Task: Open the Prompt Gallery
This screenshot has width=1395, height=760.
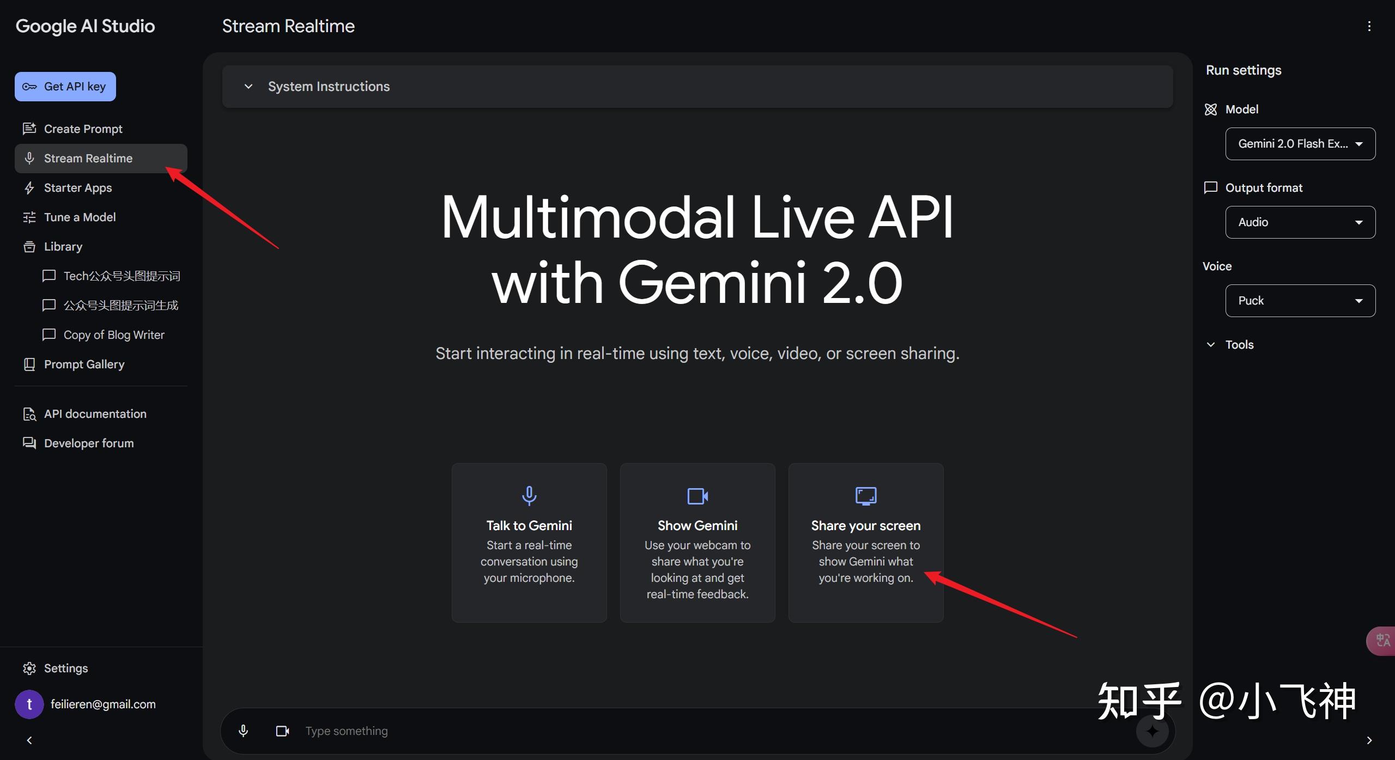Action: pyautogui.click(x=84, y=364)
